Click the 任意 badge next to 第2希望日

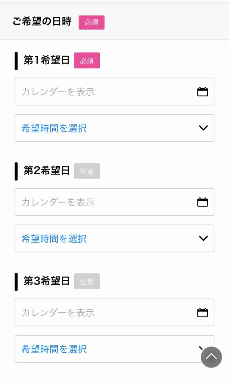click(x=87, y=171)
